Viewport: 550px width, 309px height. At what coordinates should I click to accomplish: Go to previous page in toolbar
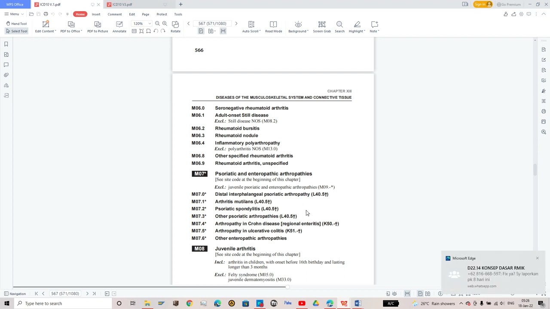188,24
